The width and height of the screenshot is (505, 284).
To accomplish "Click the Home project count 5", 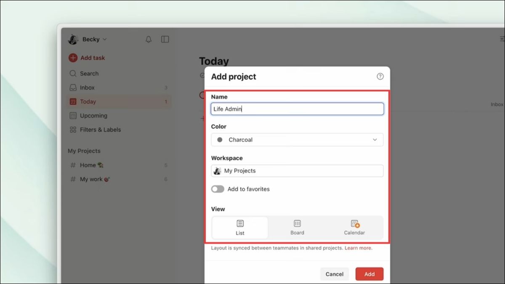I will pyautogui.click(x=166, y=165).
